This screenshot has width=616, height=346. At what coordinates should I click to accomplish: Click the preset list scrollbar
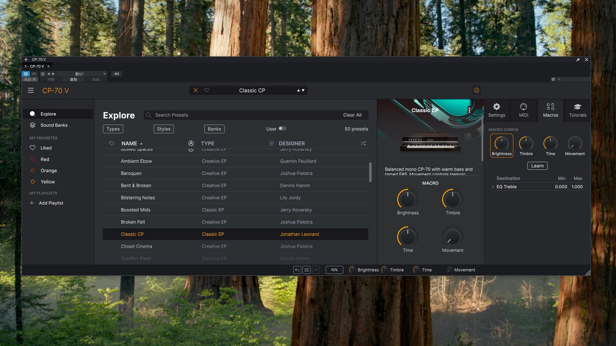[x=370, y=172]
